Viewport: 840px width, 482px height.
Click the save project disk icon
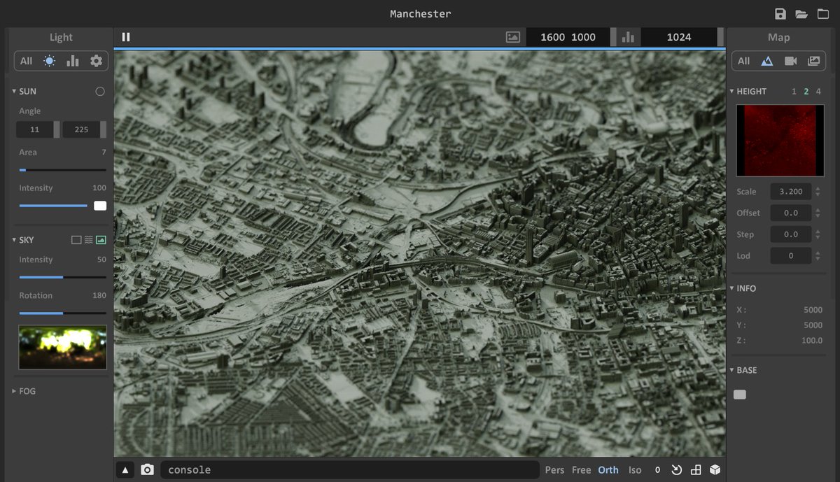pos(780,14)
